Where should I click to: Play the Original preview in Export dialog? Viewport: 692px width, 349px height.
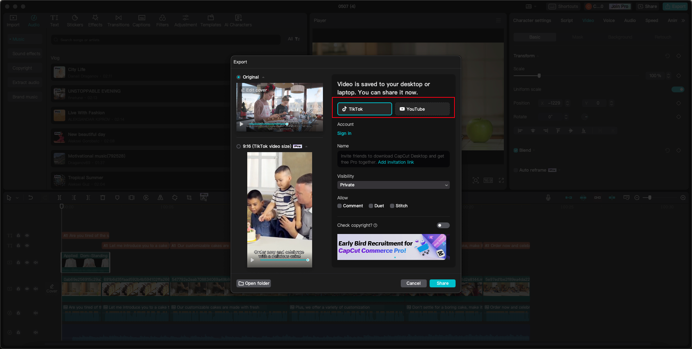[x=241, y=124]
